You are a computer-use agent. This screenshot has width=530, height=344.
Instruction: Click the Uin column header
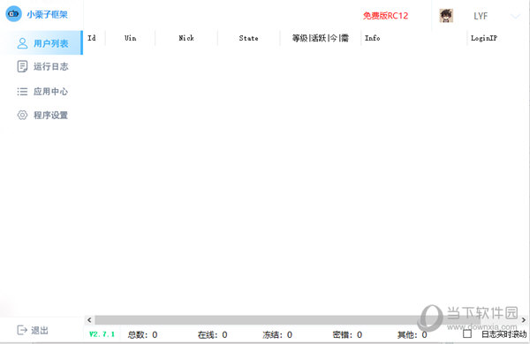click(130, 38)
